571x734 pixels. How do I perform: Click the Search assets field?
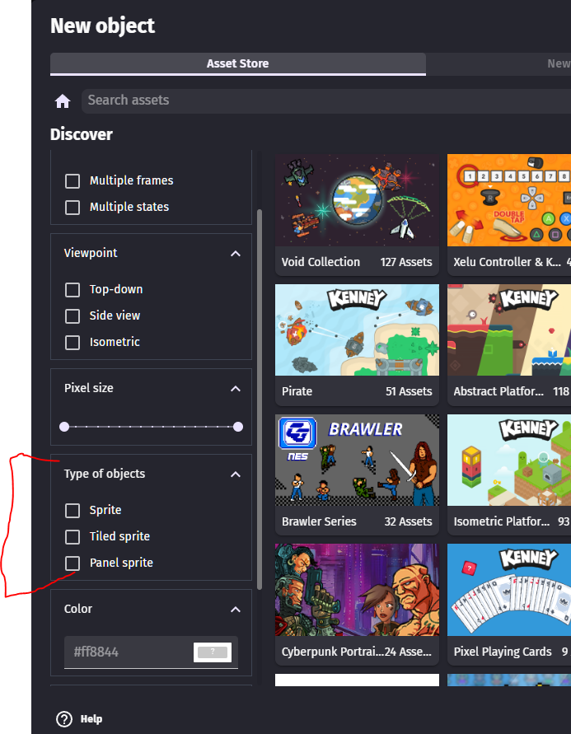pyautogui.click(x=326, y=101)
